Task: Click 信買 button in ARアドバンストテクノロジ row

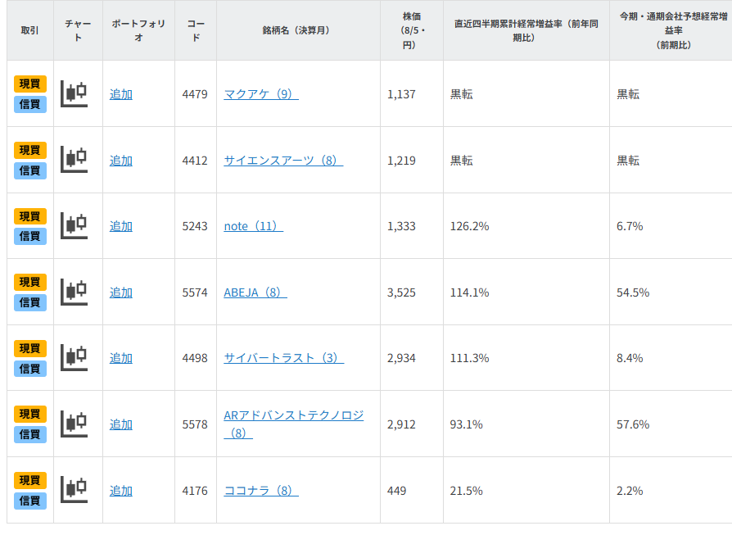Action: [x=29, y=434]
